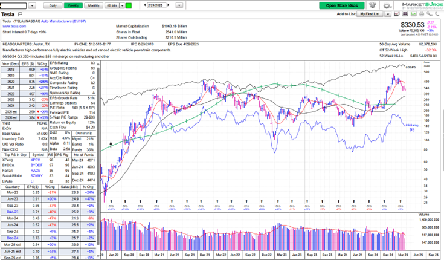
Task: Click the data panel scroll down arrow
Action: click(98, 256)
